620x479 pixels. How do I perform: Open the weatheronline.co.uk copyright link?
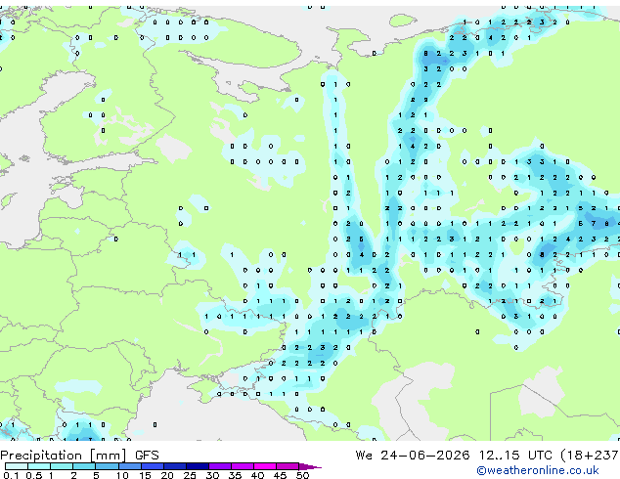[538, 470]
